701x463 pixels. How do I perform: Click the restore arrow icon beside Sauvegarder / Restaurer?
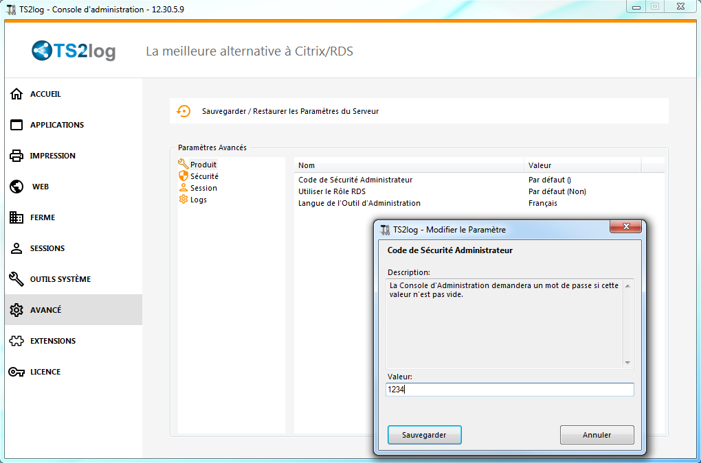pyautogui.click(x=183, y=111)
